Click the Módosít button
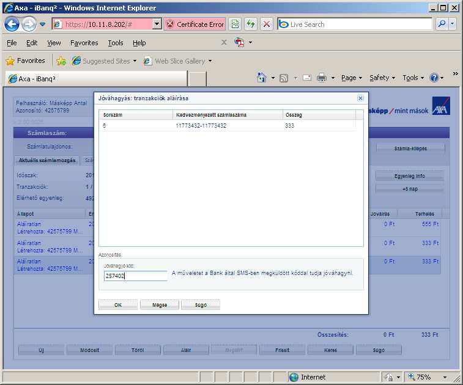This screenshot has width=463, height=385. 89,350
